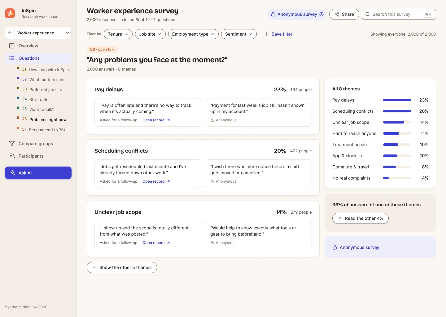Image resolution: width=446 pixels, height=317 pixels.
Task: Open record for the unclear job scope quote
Action: (x=156, y=243)
